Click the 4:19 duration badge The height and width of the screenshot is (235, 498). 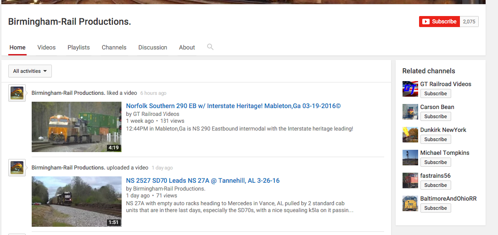[x=113, y=148]
